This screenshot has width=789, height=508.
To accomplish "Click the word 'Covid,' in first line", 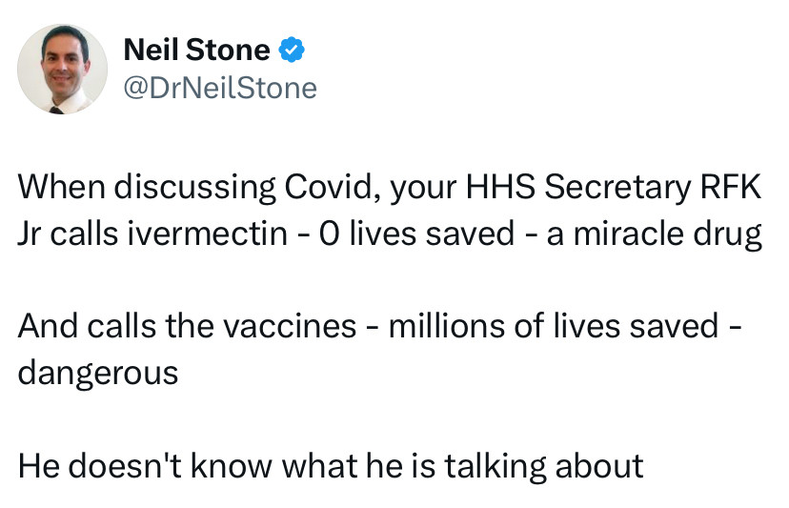I will pyautogui.click(x=333, y=188).
